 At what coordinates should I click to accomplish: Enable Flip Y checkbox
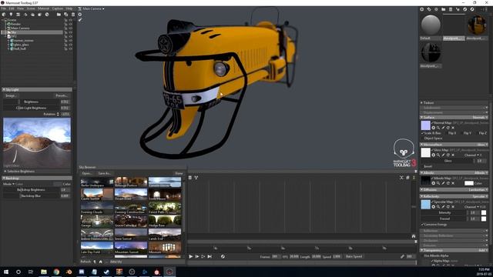pos(462,133)
